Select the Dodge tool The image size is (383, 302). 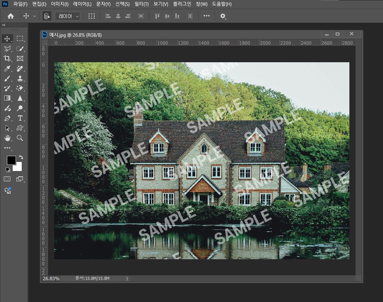[20, 108]
